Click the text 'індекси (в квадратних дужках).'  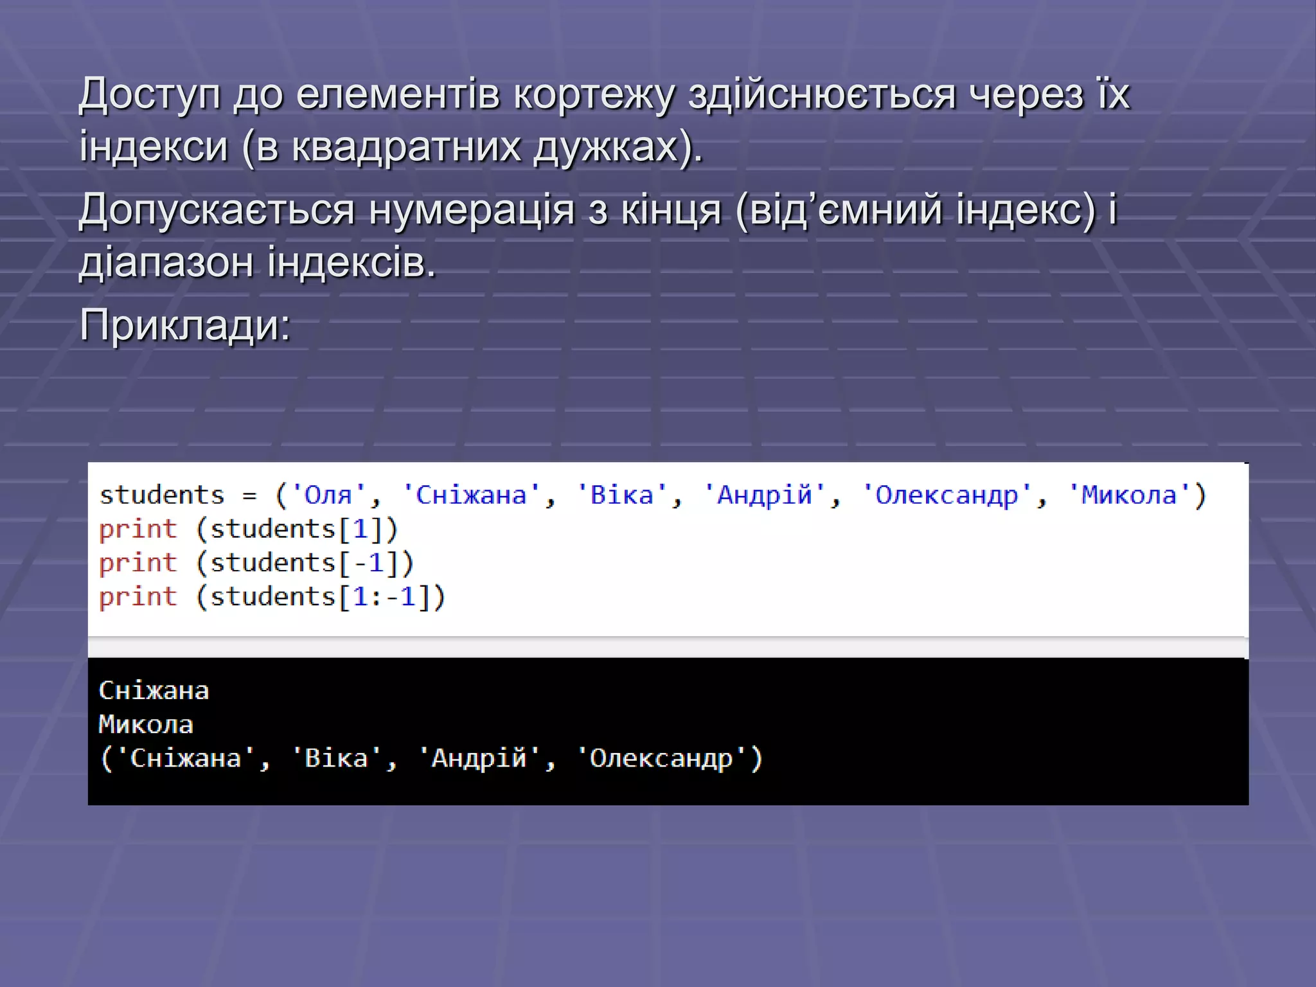[x=391, y=147]
